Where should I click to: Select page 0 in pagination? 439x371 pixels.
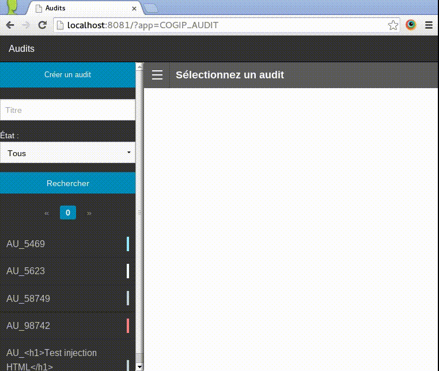point(68,213)
